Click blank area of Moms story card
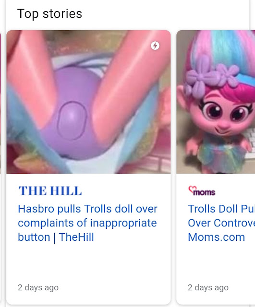The image size is (255, 307). click(x=216, y=262)
